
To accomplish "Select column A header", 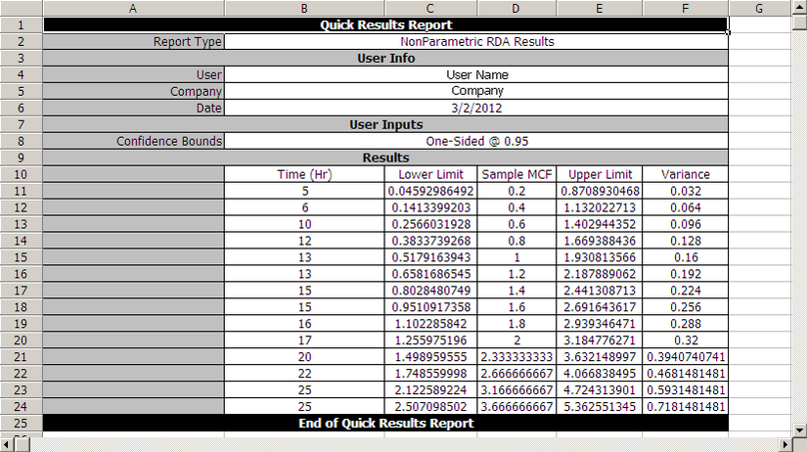I will click(x=133, y=8).
